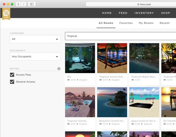Open the playa tropical del e... room thumbnail
176x137 pixels.
coord(144,102)
